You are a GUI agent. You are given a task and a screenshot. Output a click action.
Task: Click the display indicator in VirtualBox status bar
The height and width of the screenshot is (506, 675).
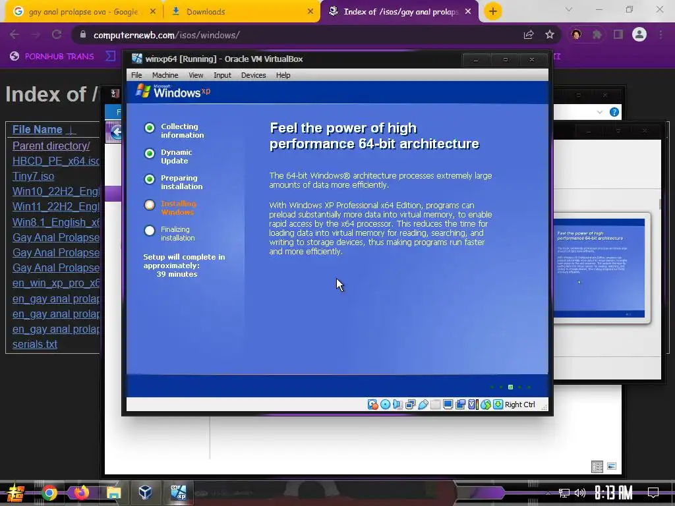click(448, 405)
